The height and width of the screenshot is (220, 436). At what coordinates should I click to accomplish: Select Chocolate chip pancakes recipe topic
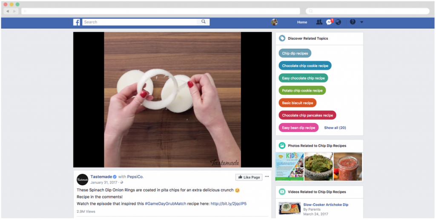(307, 115)
